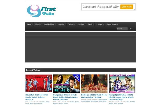
Task: Click 'BluRay Movies' category under Darling 2
Action: tap(94, 100)
